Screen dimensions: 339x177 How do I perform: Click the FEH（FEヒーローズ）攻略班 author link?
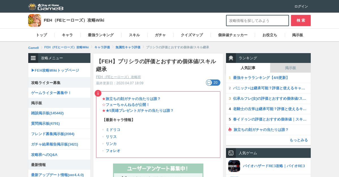click(118, 77)
